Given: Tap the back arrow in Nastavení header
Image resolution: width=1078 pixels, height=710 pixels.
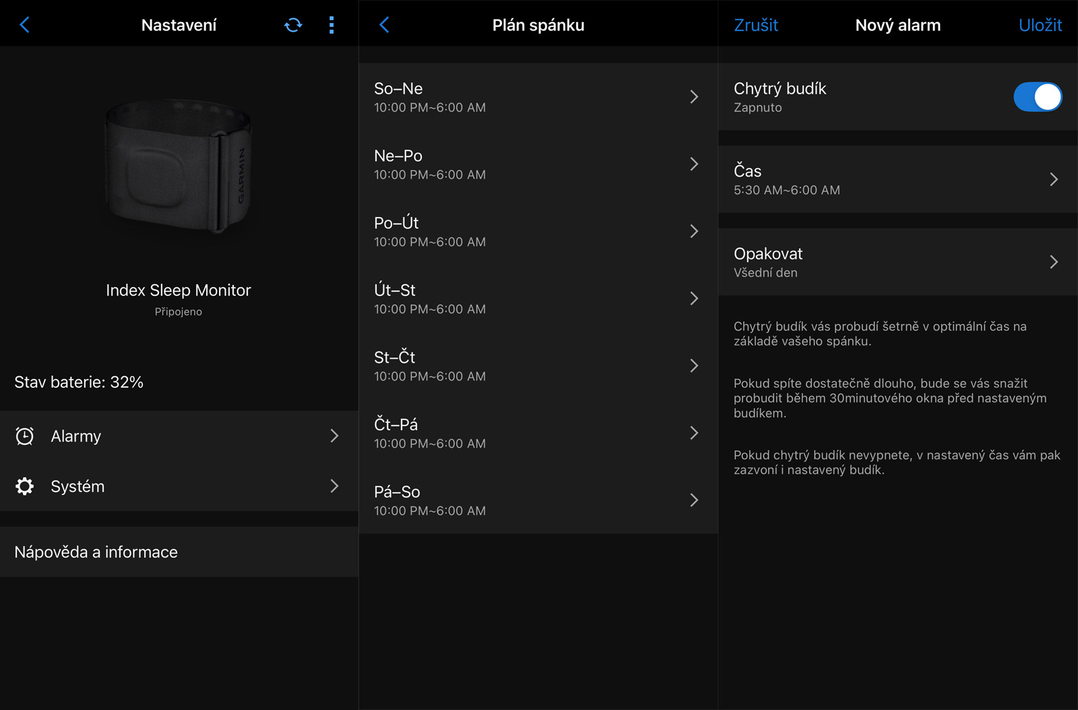Looking at the screenshot, I should click(x=25, y=25).
